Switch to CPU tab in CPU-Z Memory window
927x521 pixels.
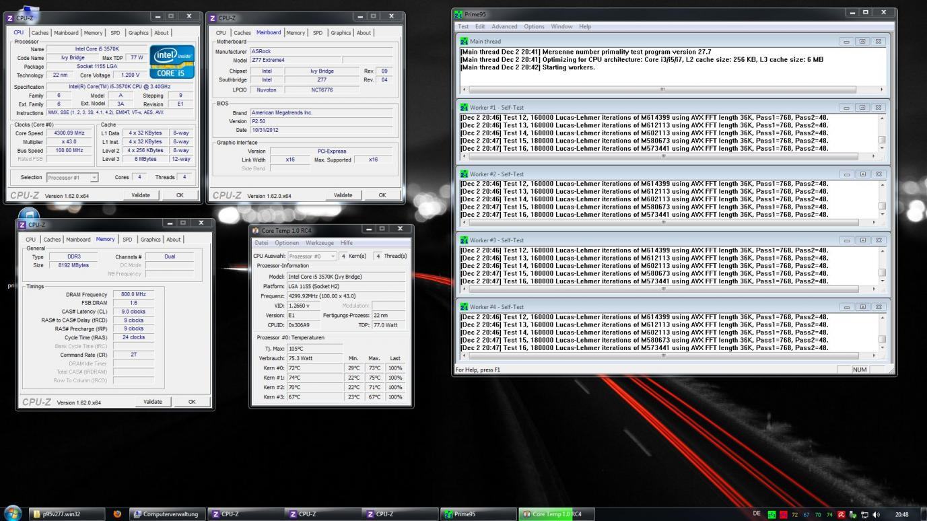tap(30, 239)
